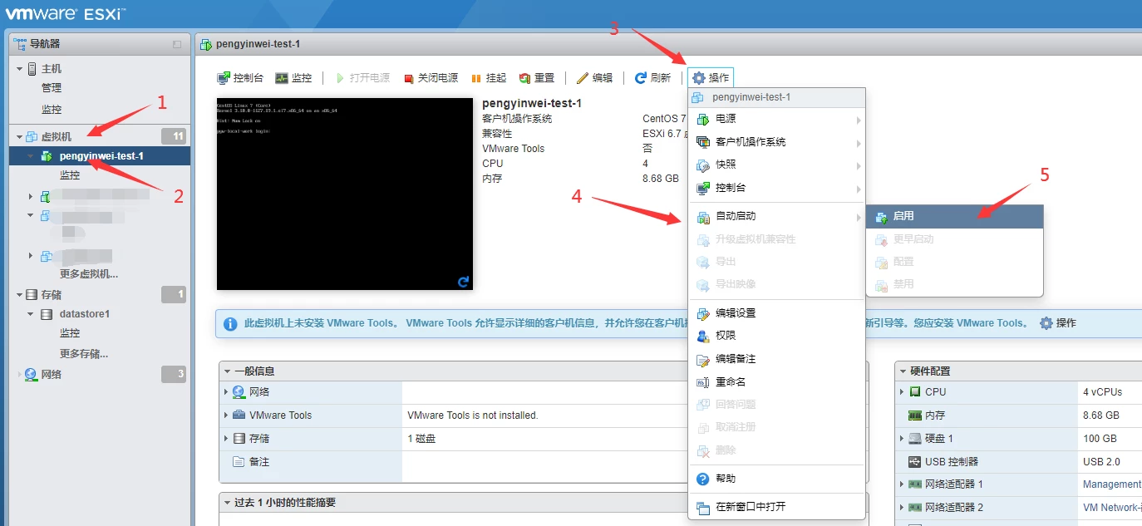Click the 3 badge beside 网络
The width and height of the screenshot is (1142, 526).
coord(175,375)
